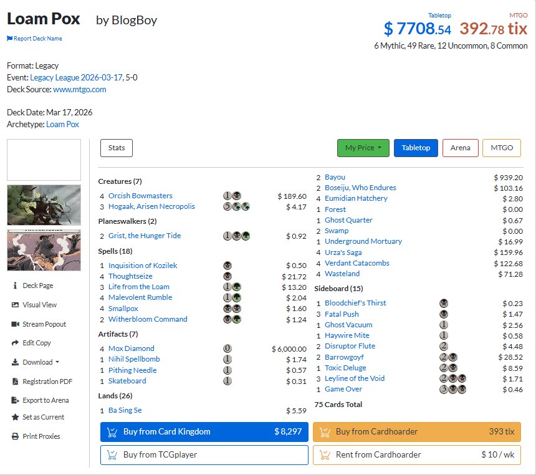Open Inquisition of Kozilek card link

tap(143, 266)
